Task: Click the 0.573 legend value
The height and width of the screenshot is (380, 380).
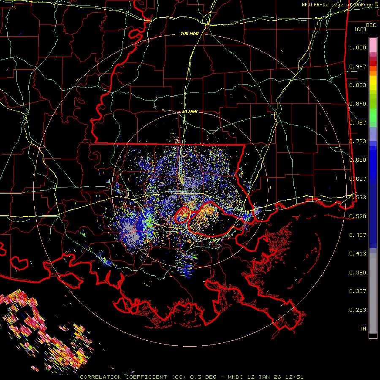Action: click(358, 198)
